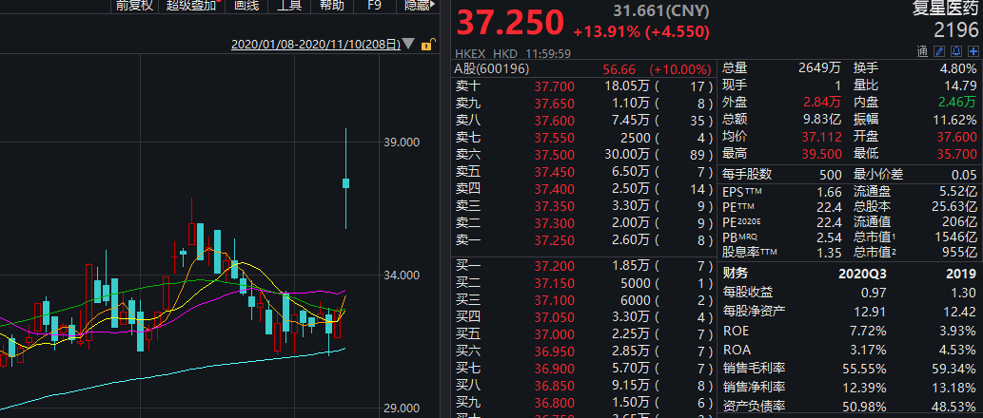
Task: Select the 卖八 ask price 37.600
Action: point(554,120)
